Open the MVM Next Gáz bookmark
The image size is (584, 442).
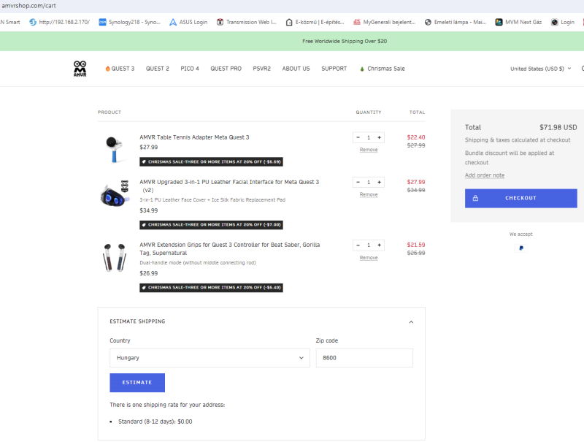(x=518, y=22)
